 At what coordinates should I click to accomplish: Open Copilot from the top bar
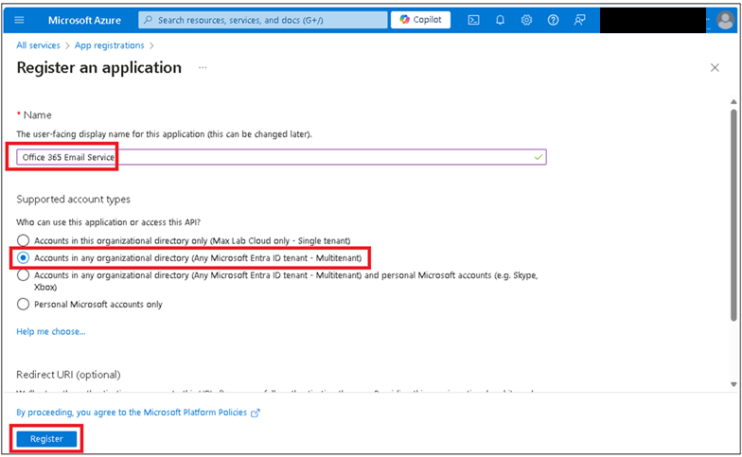point(420,20)
